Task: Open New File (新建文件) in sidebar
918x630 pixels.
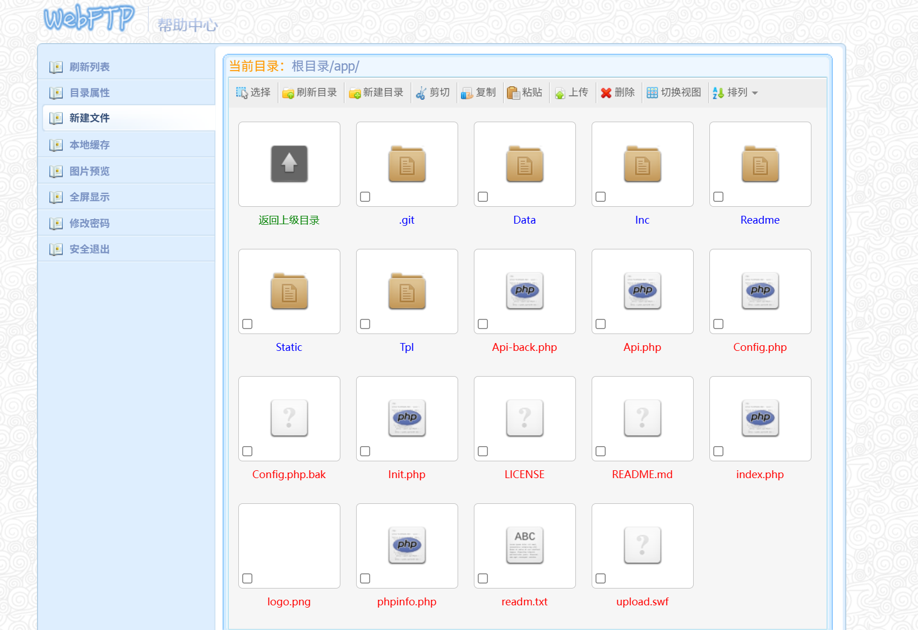Action: (x=89, y=118)
